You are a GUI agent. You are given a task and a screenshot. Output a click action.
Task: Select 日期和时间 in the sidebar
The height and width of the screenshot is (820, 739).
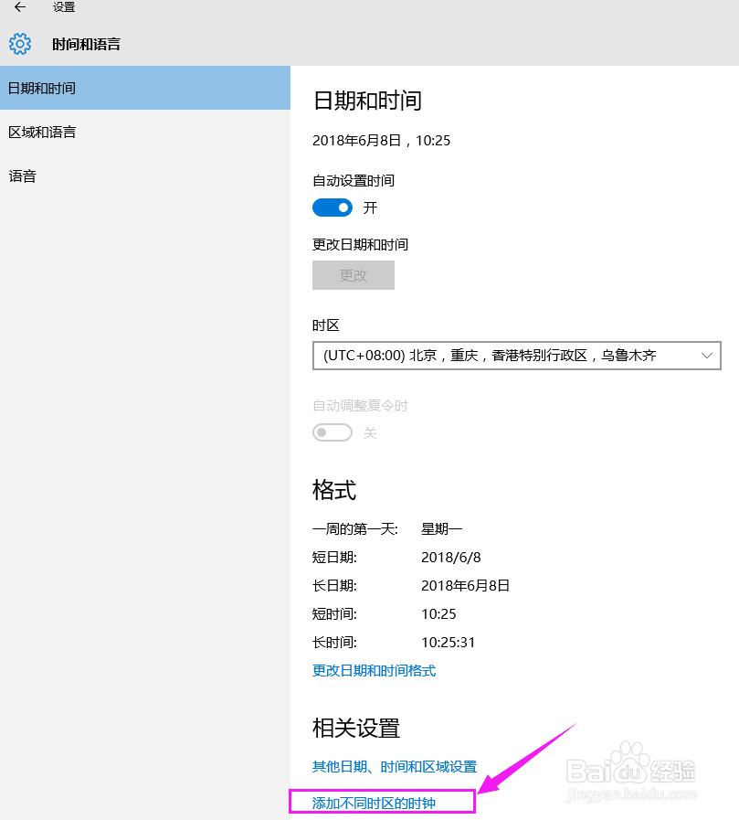[41, 88]
